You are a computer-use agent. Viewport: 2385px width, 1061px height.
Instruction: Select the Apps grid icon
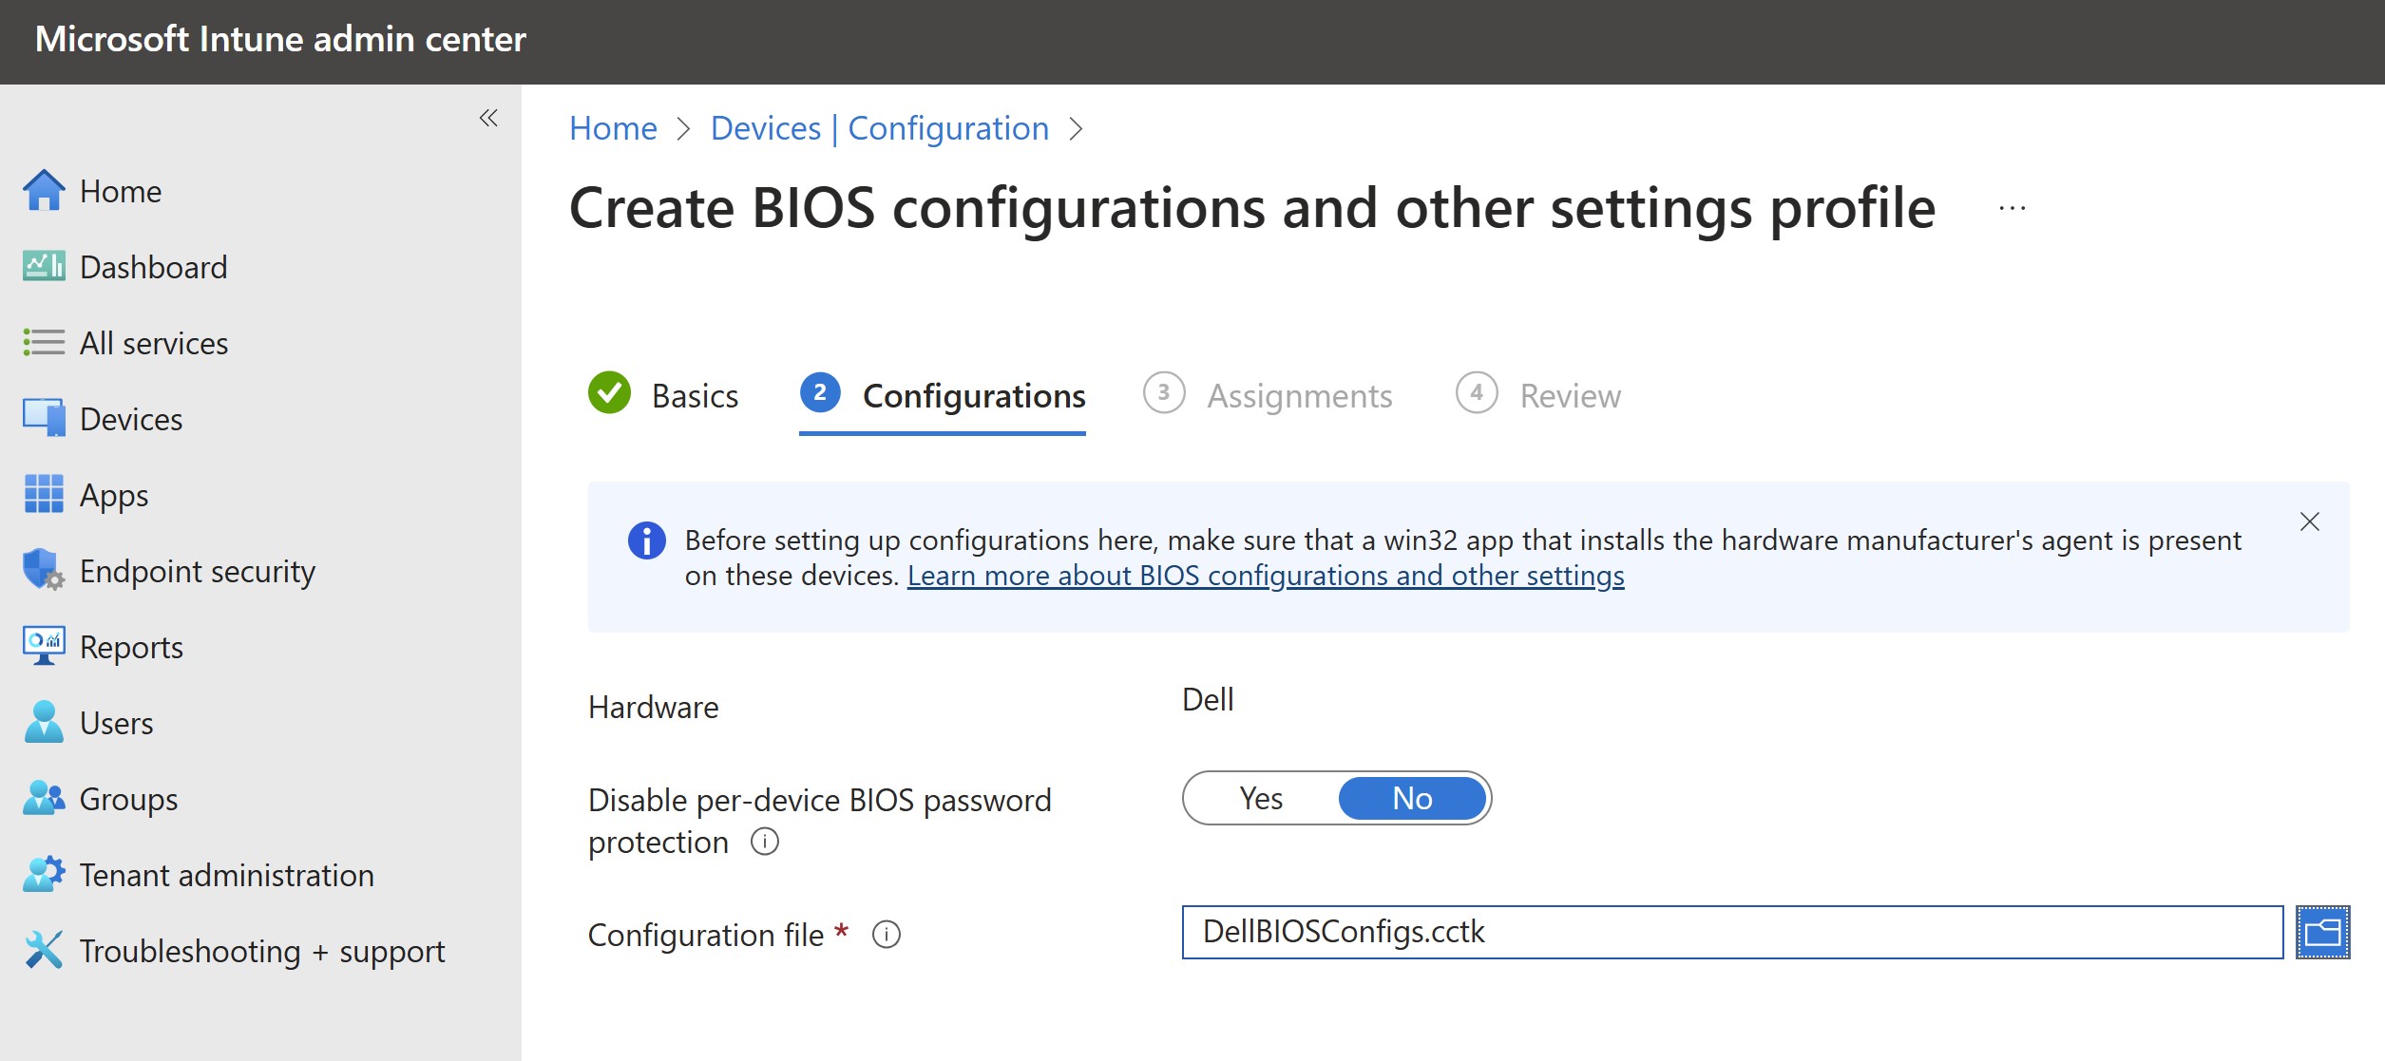[44, 494]
